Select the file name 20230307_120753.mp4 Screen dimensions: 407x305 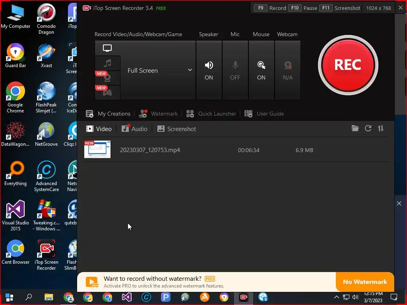(150, 150)
